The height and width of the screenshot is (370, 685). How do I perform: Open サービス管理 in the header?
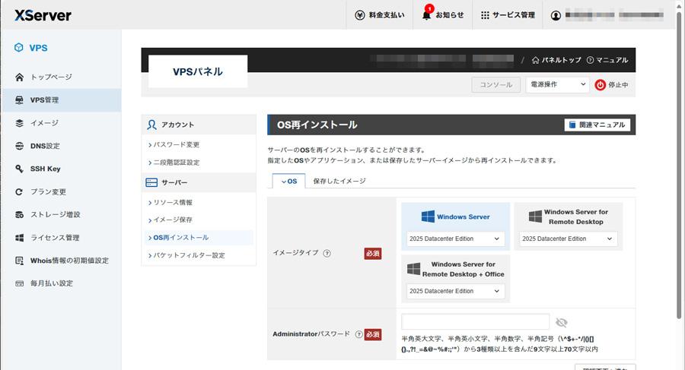point(508,15)
